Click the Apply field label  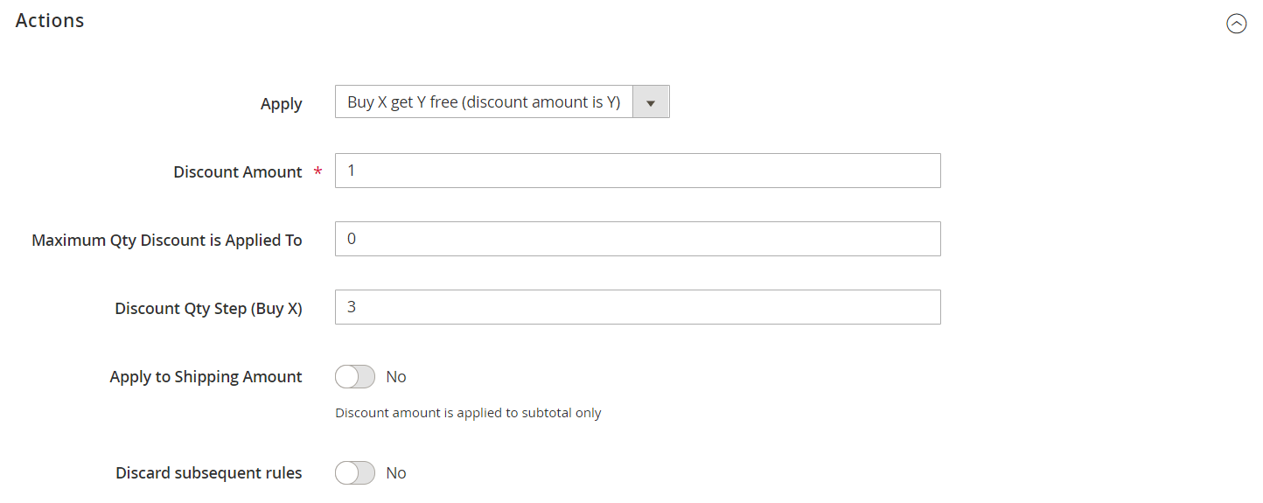click(281, 104)
